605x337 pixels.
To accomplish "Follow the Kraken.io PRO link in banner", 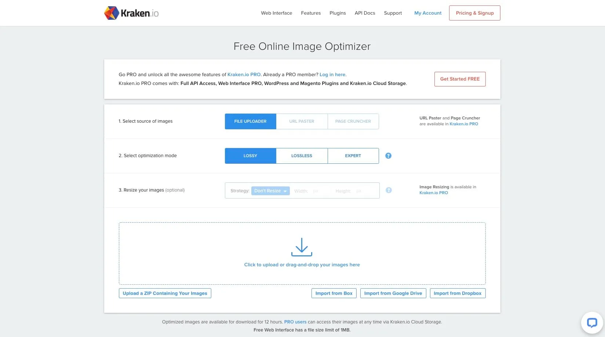I will click(244, 75).
